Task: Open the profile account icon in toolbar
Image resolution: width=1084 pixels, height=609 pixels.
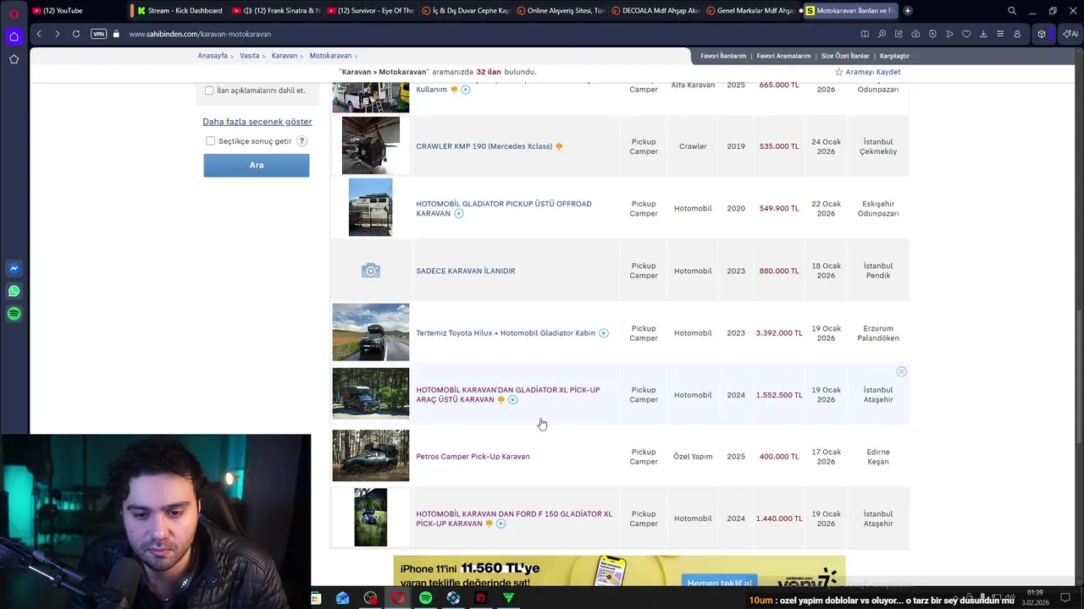Action: tap(1017, 34)
